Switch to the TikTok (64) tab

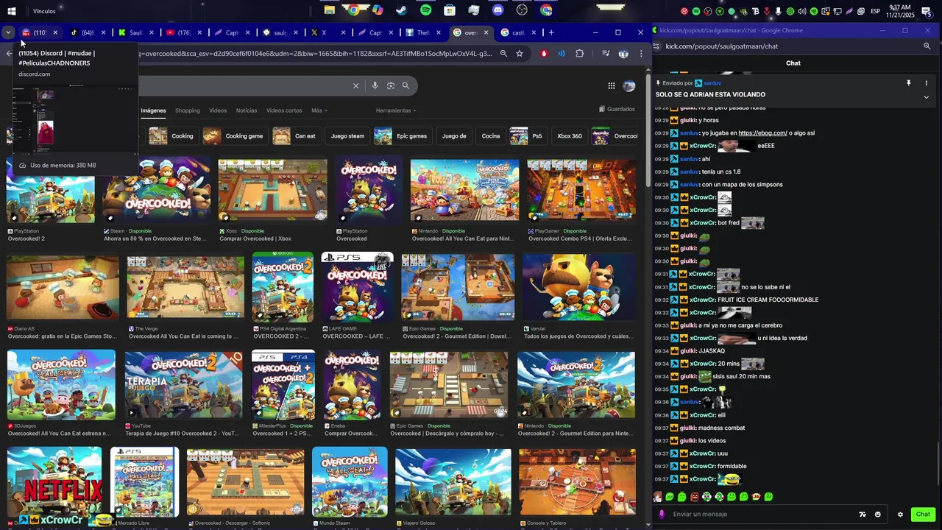pos(88,32)
